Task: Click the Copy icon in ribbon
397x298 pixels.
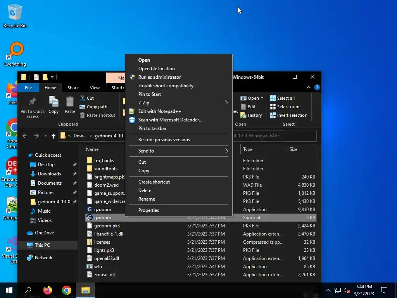Action: 54,101
